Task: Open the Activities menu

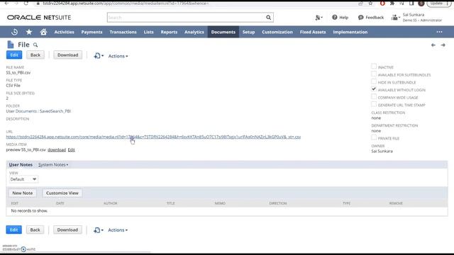Action: [x=65, y=32]
